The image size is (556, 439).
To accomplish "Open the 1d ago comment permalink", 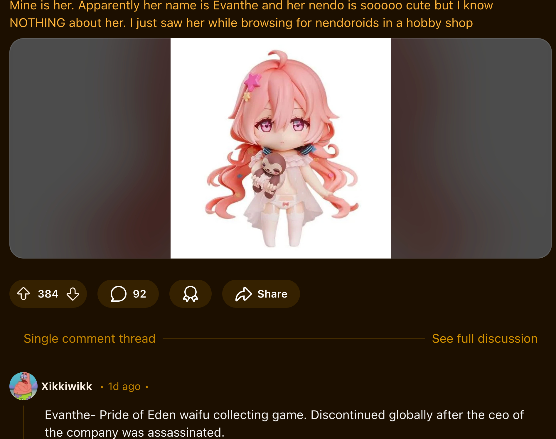I will [124, 386].
